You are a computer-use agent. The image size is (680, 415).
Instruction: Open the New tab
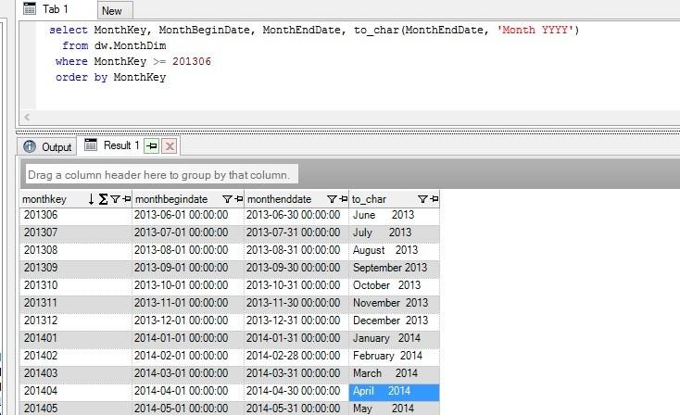[115, 10]
